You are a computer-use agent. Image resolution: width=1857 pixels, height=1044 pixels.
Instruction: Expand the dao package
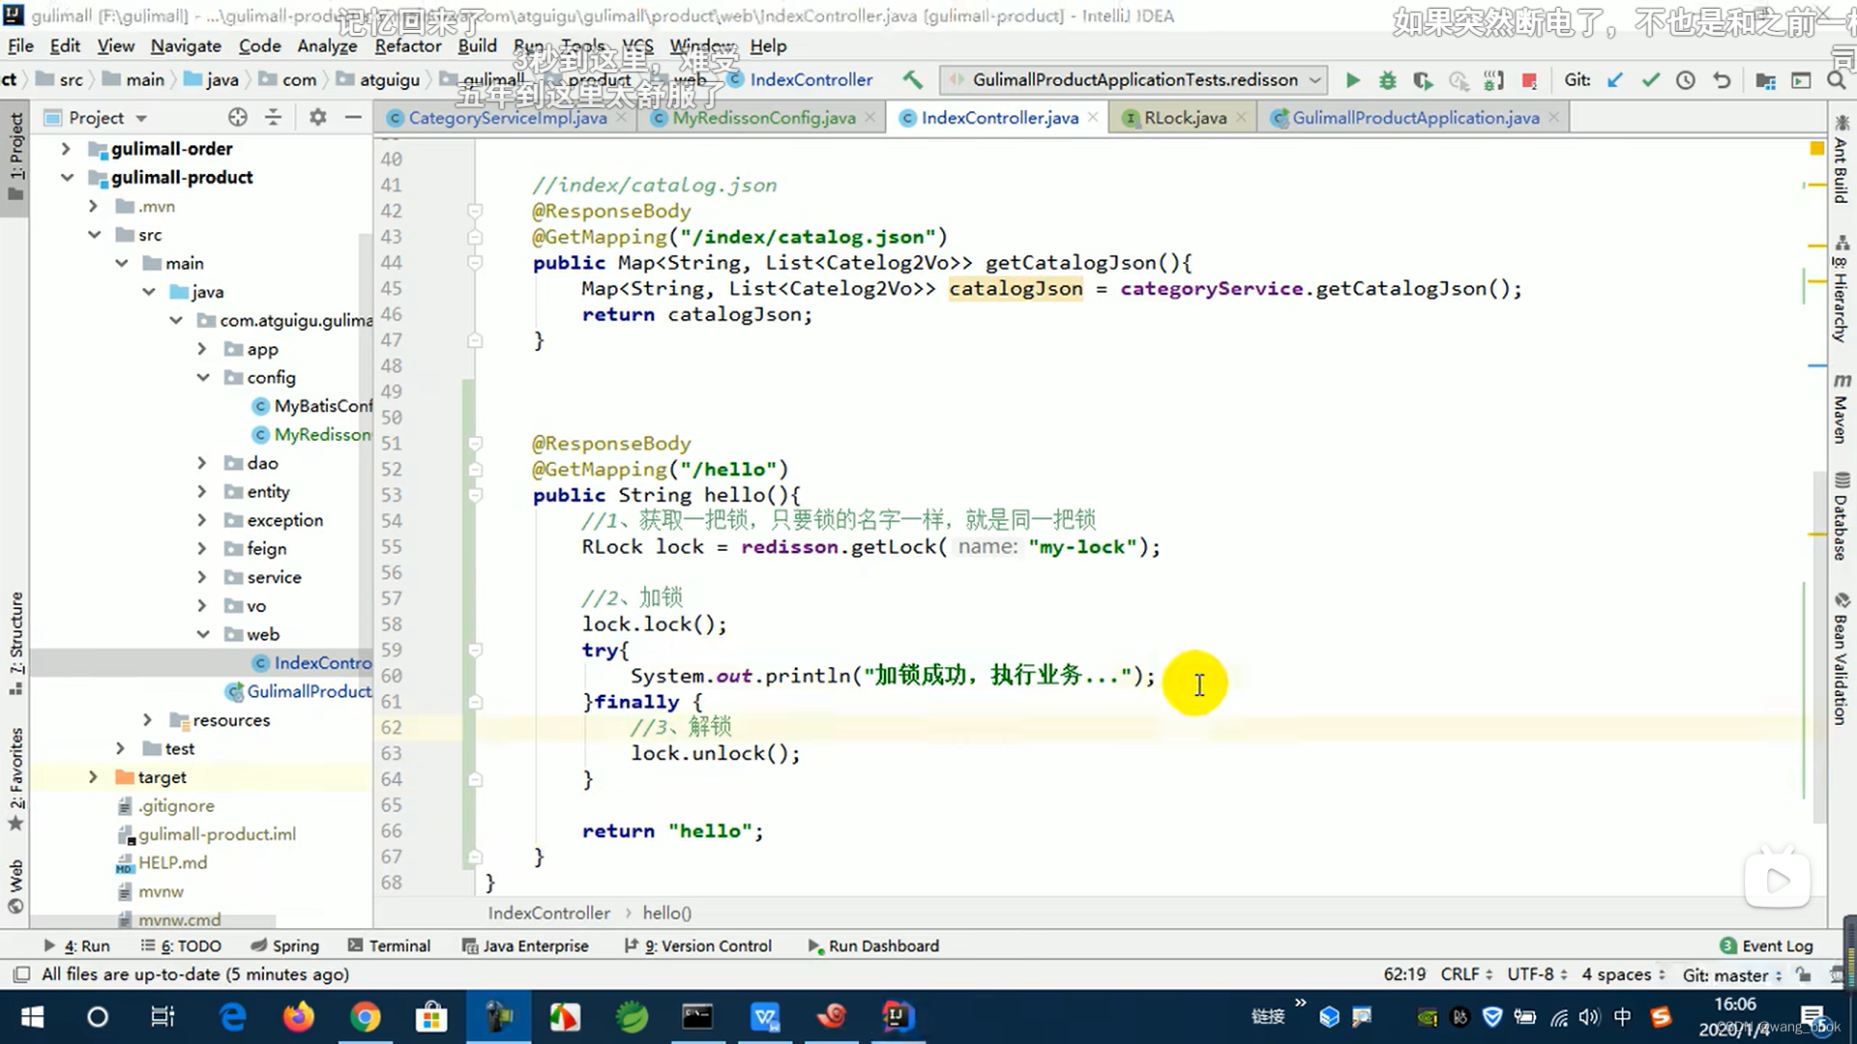point(201,463)
